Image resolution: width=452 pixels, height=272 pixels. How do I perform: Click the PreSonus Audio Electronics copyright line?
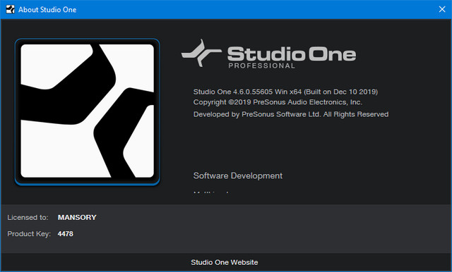(278, 102)
